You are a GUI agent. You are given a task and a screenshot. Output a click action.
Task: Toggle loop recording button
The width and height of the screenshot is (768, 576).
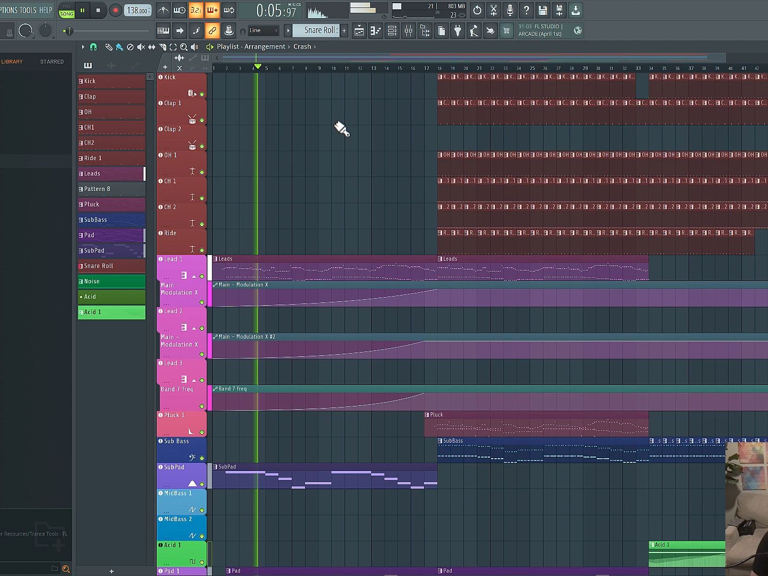pyautogui.click(x=229, y=10)
